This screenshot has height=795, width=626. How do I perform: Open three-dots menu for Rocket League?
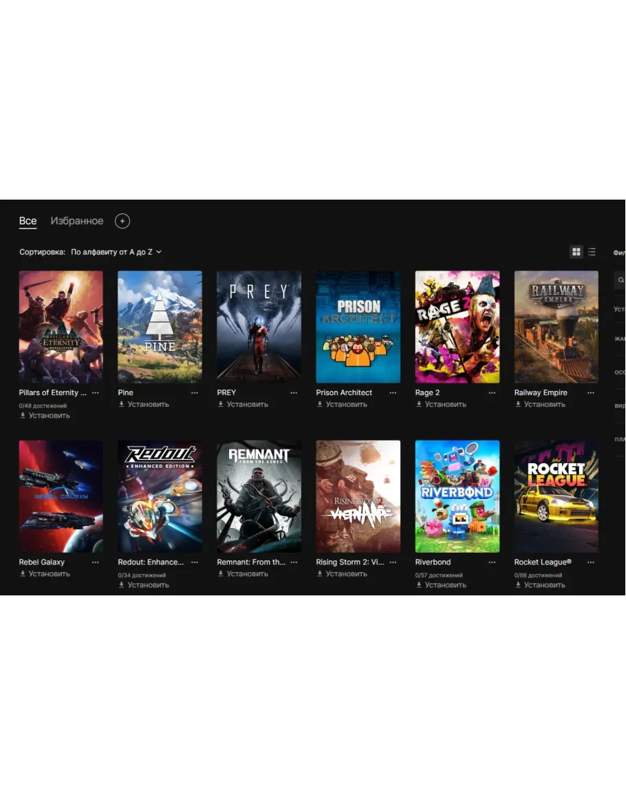(x=591, y=562)
